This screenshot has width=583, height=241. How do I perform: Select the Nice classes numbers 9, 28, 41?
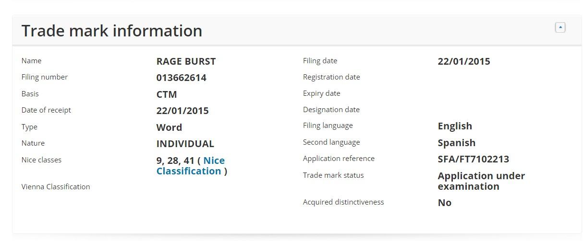tap(175, 161)
